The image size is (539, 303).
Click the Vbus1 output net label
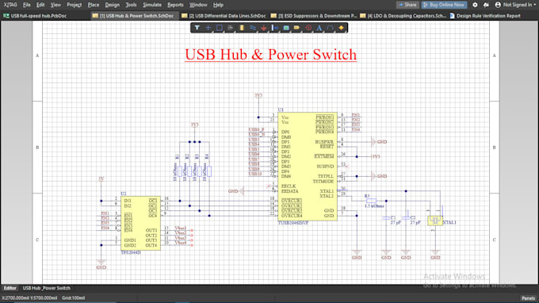point(181,228)
